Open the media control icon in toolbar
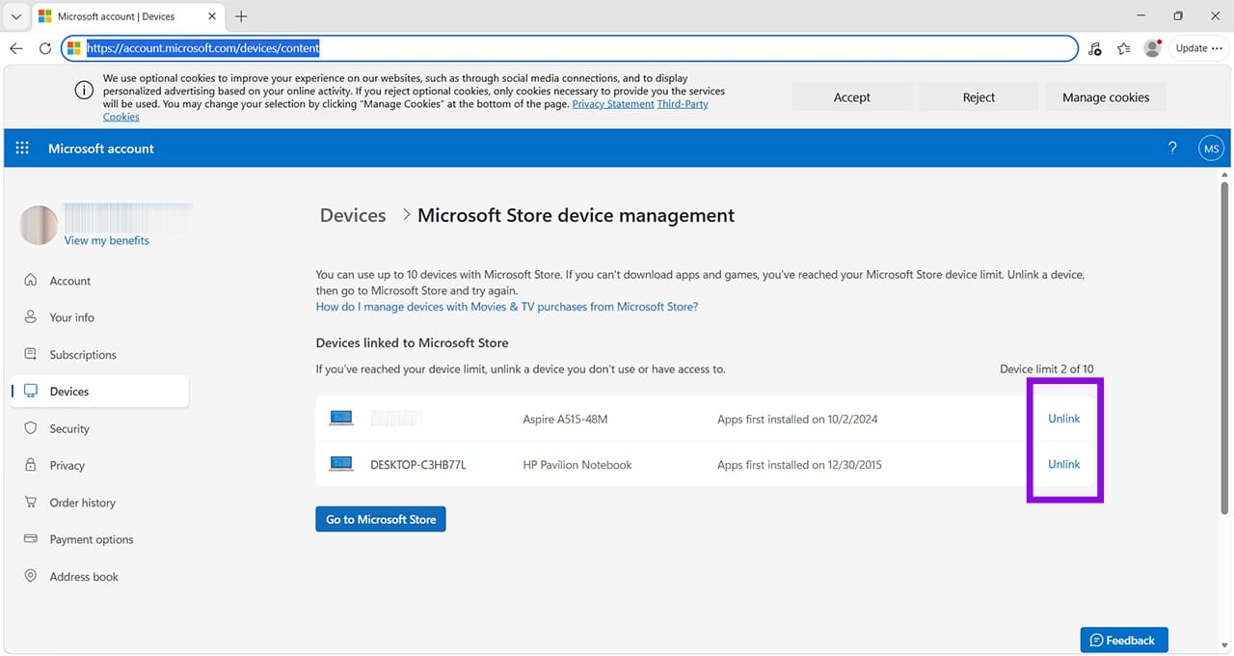 [x=1094, y=48]
